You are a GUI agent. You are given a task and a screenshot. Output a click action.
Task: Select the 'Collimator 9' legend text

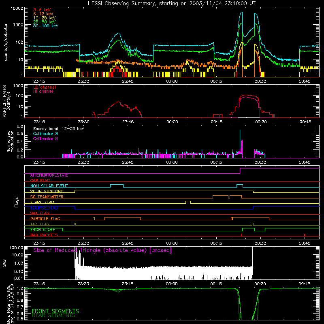coord(45,139)
